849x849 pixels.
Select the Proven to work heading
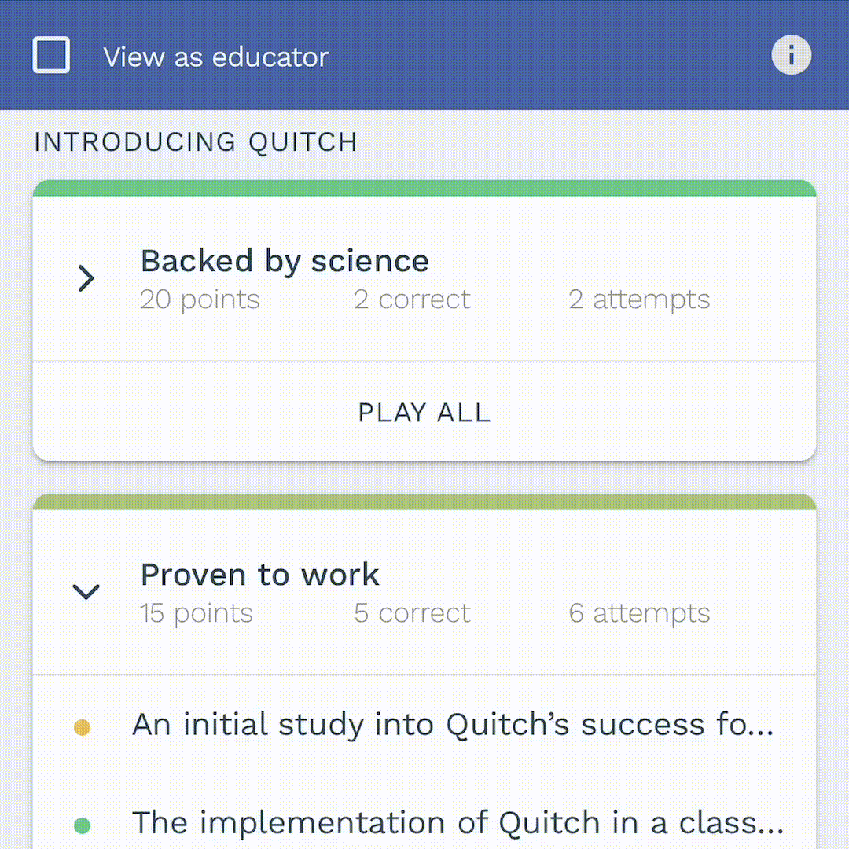[x=260, y=575]
